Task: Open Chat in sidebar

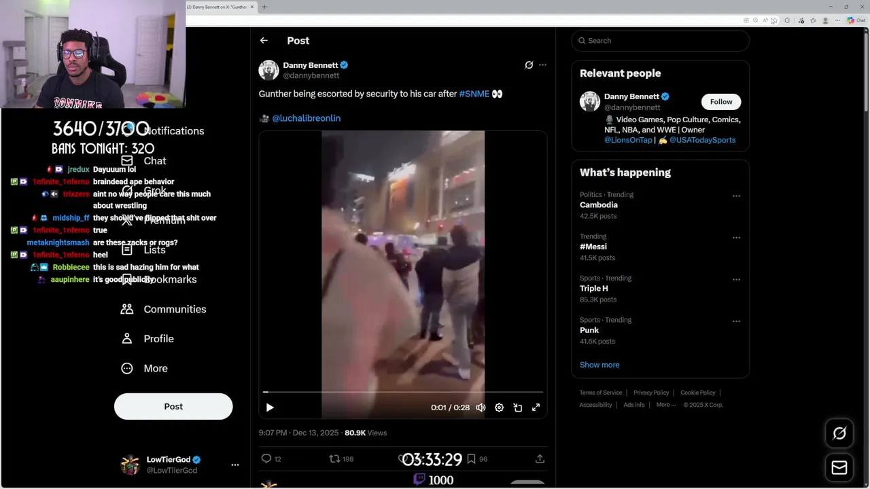Action: click(143, 161)
